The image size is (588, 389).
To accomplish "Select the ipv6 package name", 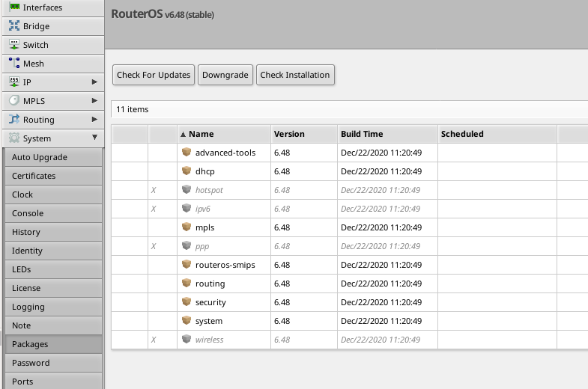I will 203,209.
